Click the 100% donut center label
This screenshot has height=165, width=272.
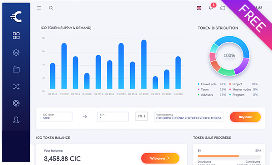click(229, 55)
